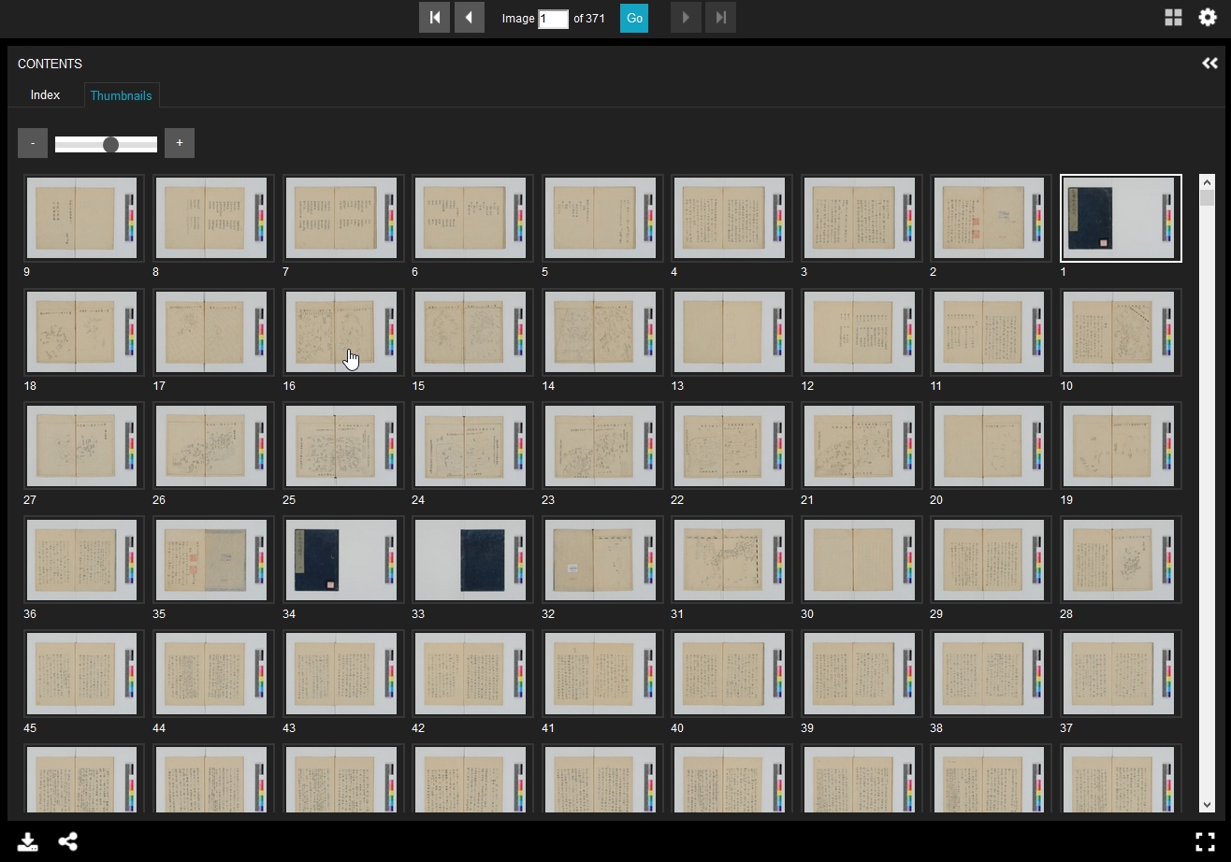Select thumbnail number 1

pyautogui.click(x=1120, y=218)
